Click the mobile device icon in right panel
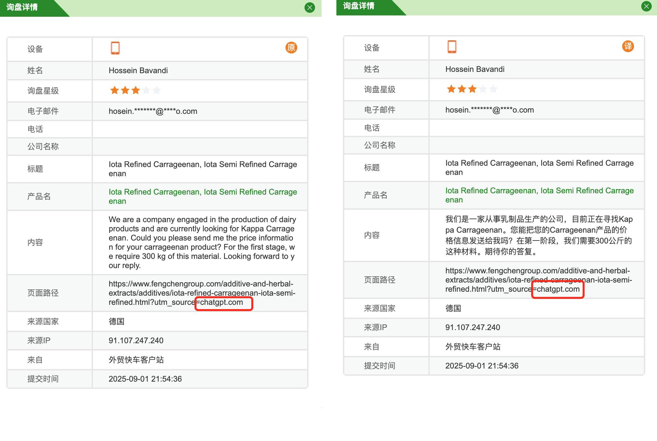Viewport: 657px width, 441px height. [452, 47]
